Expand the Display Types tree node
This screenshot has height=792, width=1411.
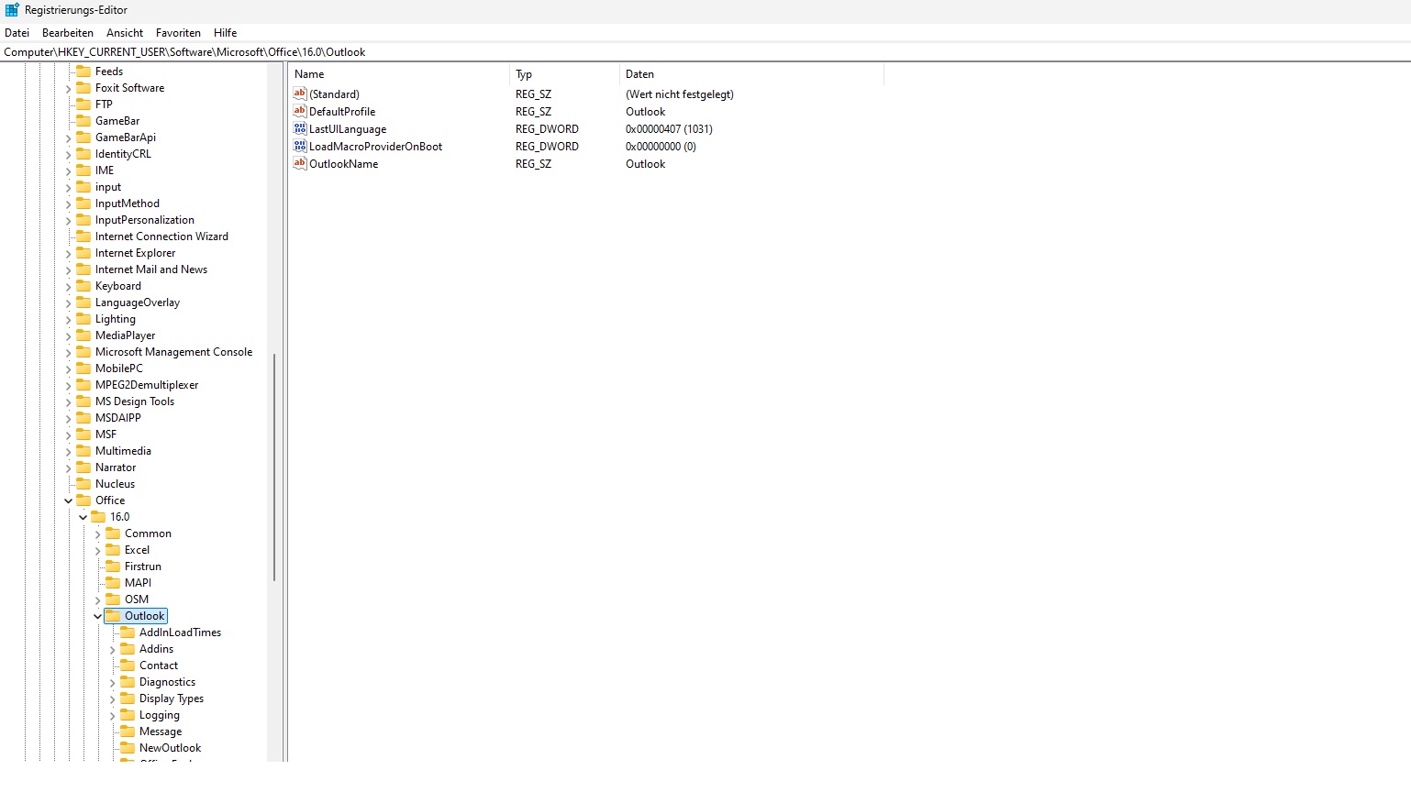tap(112, 698)
